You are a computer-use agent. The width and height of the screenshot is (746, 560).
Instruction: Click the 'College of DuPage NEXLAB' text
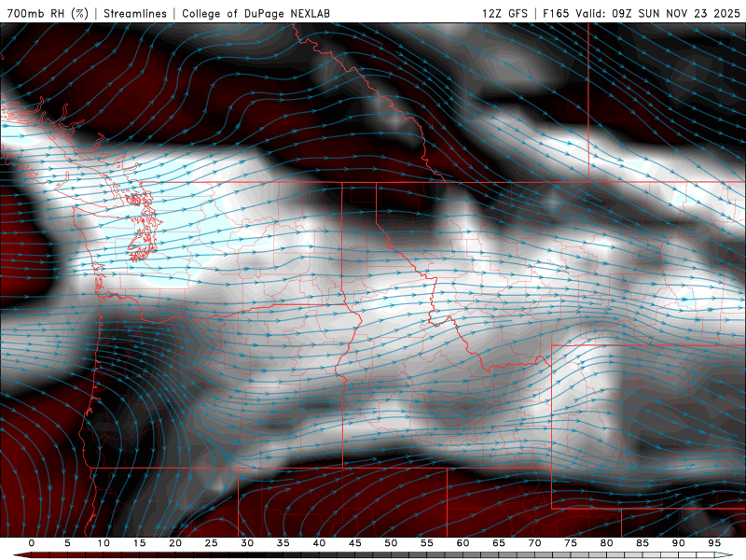click(x=256, y=13)
